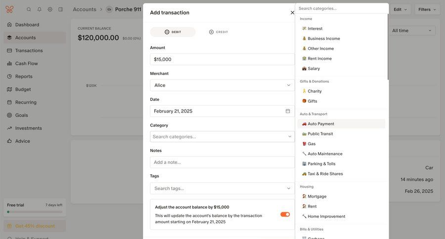The width and height of the screenshot is (445, 239).
Task: Open the notifications bell icon
Action: click(40, 9)
